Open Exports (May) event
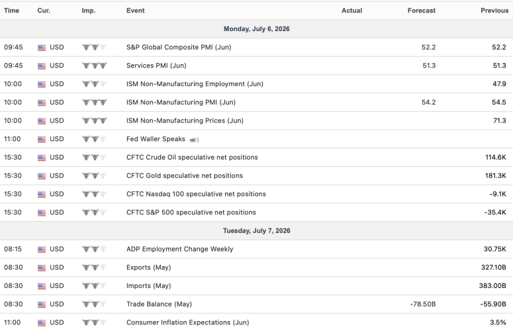Screen dimensions: 513x327 click(148, 267)
